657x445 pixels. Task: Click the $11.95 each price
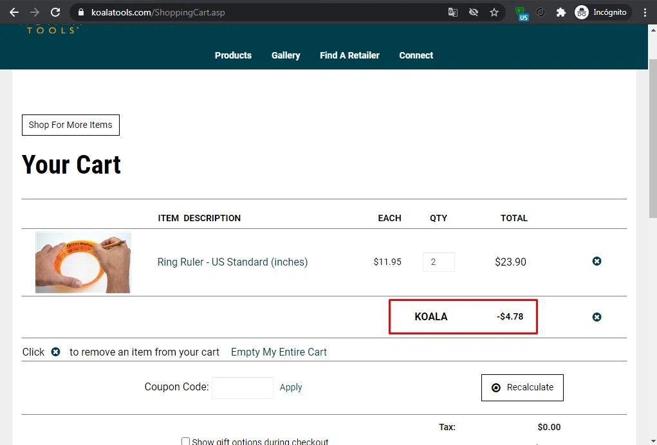[387, 262]
